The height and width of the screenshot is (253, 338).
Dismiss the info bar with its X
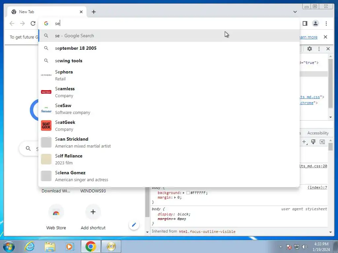pos(325,37)
